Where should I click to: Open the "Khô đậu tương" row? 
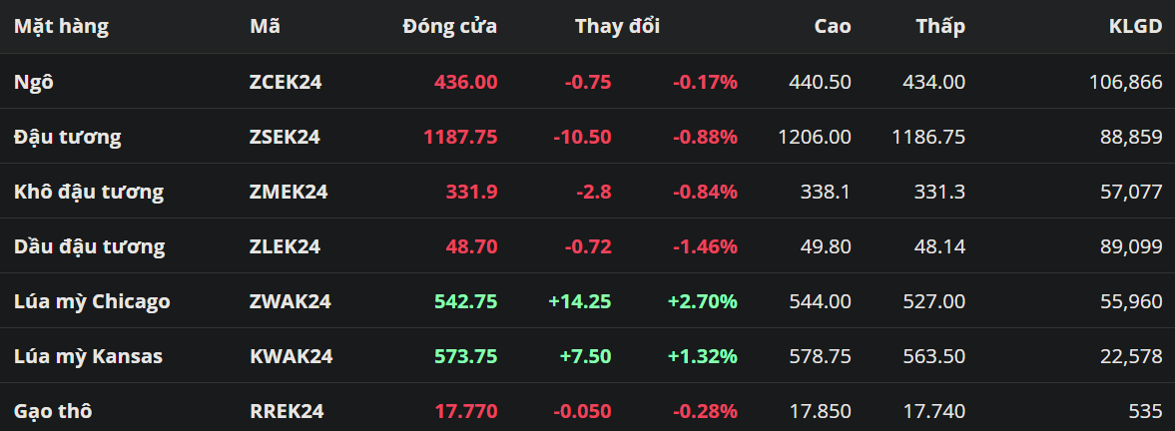point(89,192)
